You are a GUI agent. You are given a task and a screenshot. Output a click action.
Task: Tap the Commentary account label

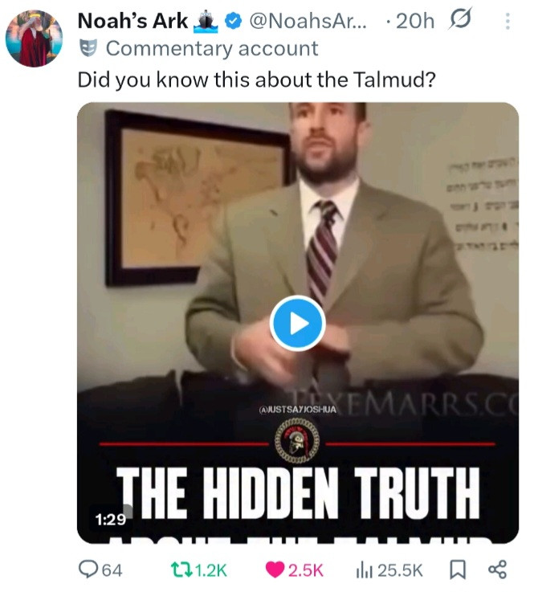tap(212, 49)
